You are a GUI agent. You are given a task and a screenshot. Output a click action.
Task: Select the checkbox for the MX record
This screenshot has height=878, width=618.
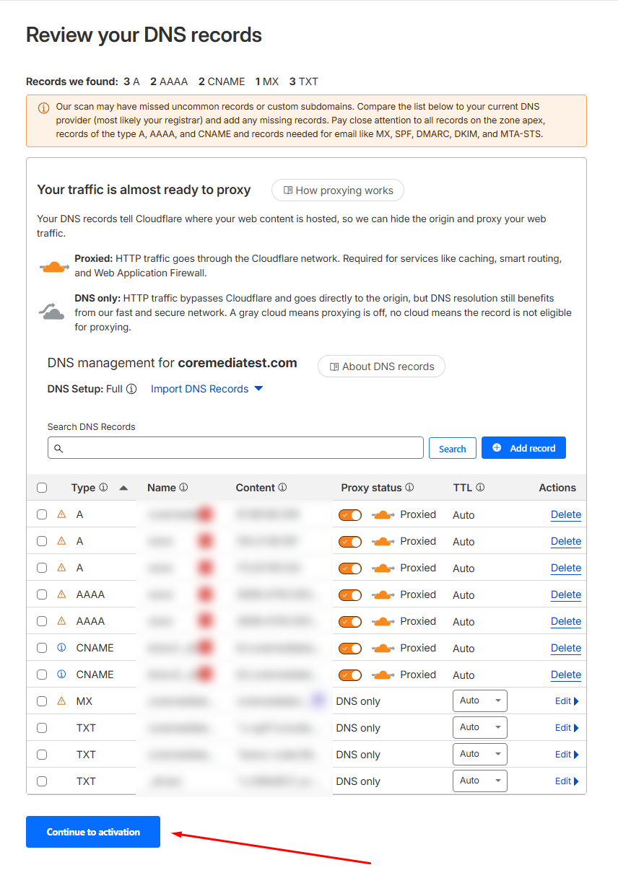(x=42, y=701)
